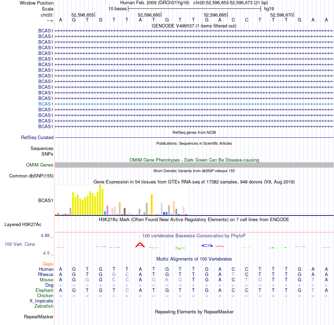The width and height of the screenshot is (334, 325).
Task: Select the Mouse alignment row label
Action: coord(46,280)
